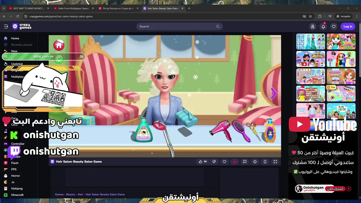The image size is (361, 203).
Task: Open the browser extensions puzzle icon
Action: [320, 16]
